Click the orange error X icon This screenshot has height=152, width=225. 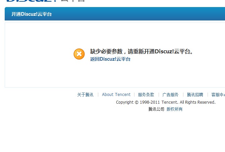[79, 54]
